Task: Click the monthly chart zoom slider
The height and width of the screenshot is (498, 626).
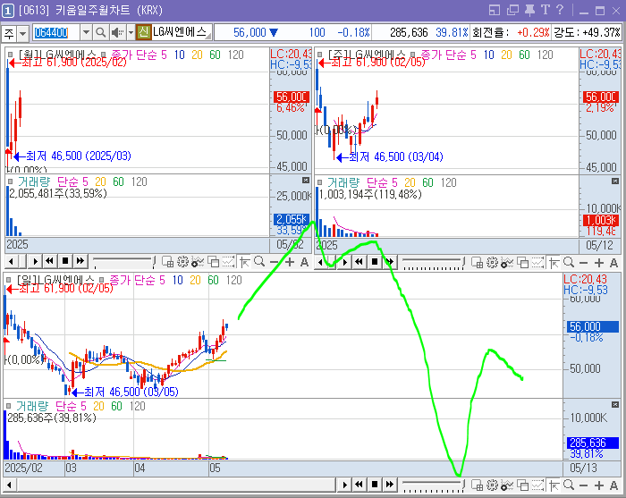Action: pyautogui.click(x=124, y=262)
